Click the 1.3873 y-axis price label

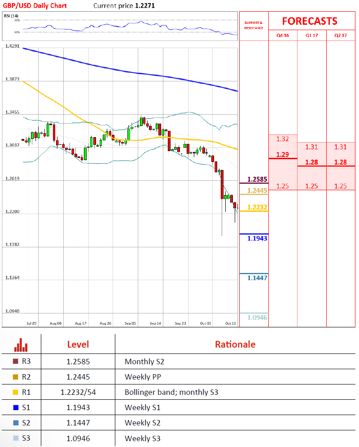click(13, 79)
